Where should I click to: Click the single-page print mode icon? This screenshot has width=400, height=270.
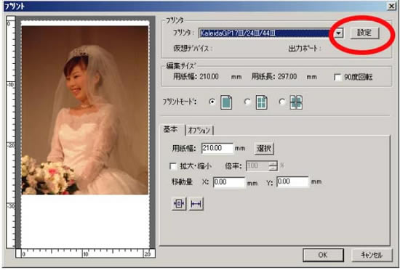point(226,102)
